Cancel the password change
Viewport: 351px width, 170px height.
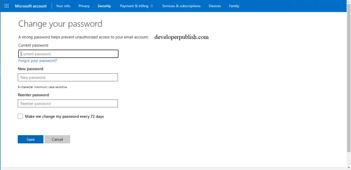(57, 139)
